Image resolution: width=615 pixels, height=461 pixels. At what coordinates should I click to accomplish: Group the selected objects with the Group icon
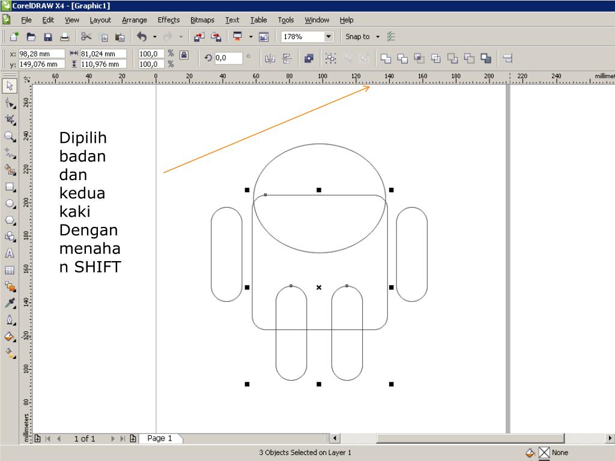(x=331, y=59)
